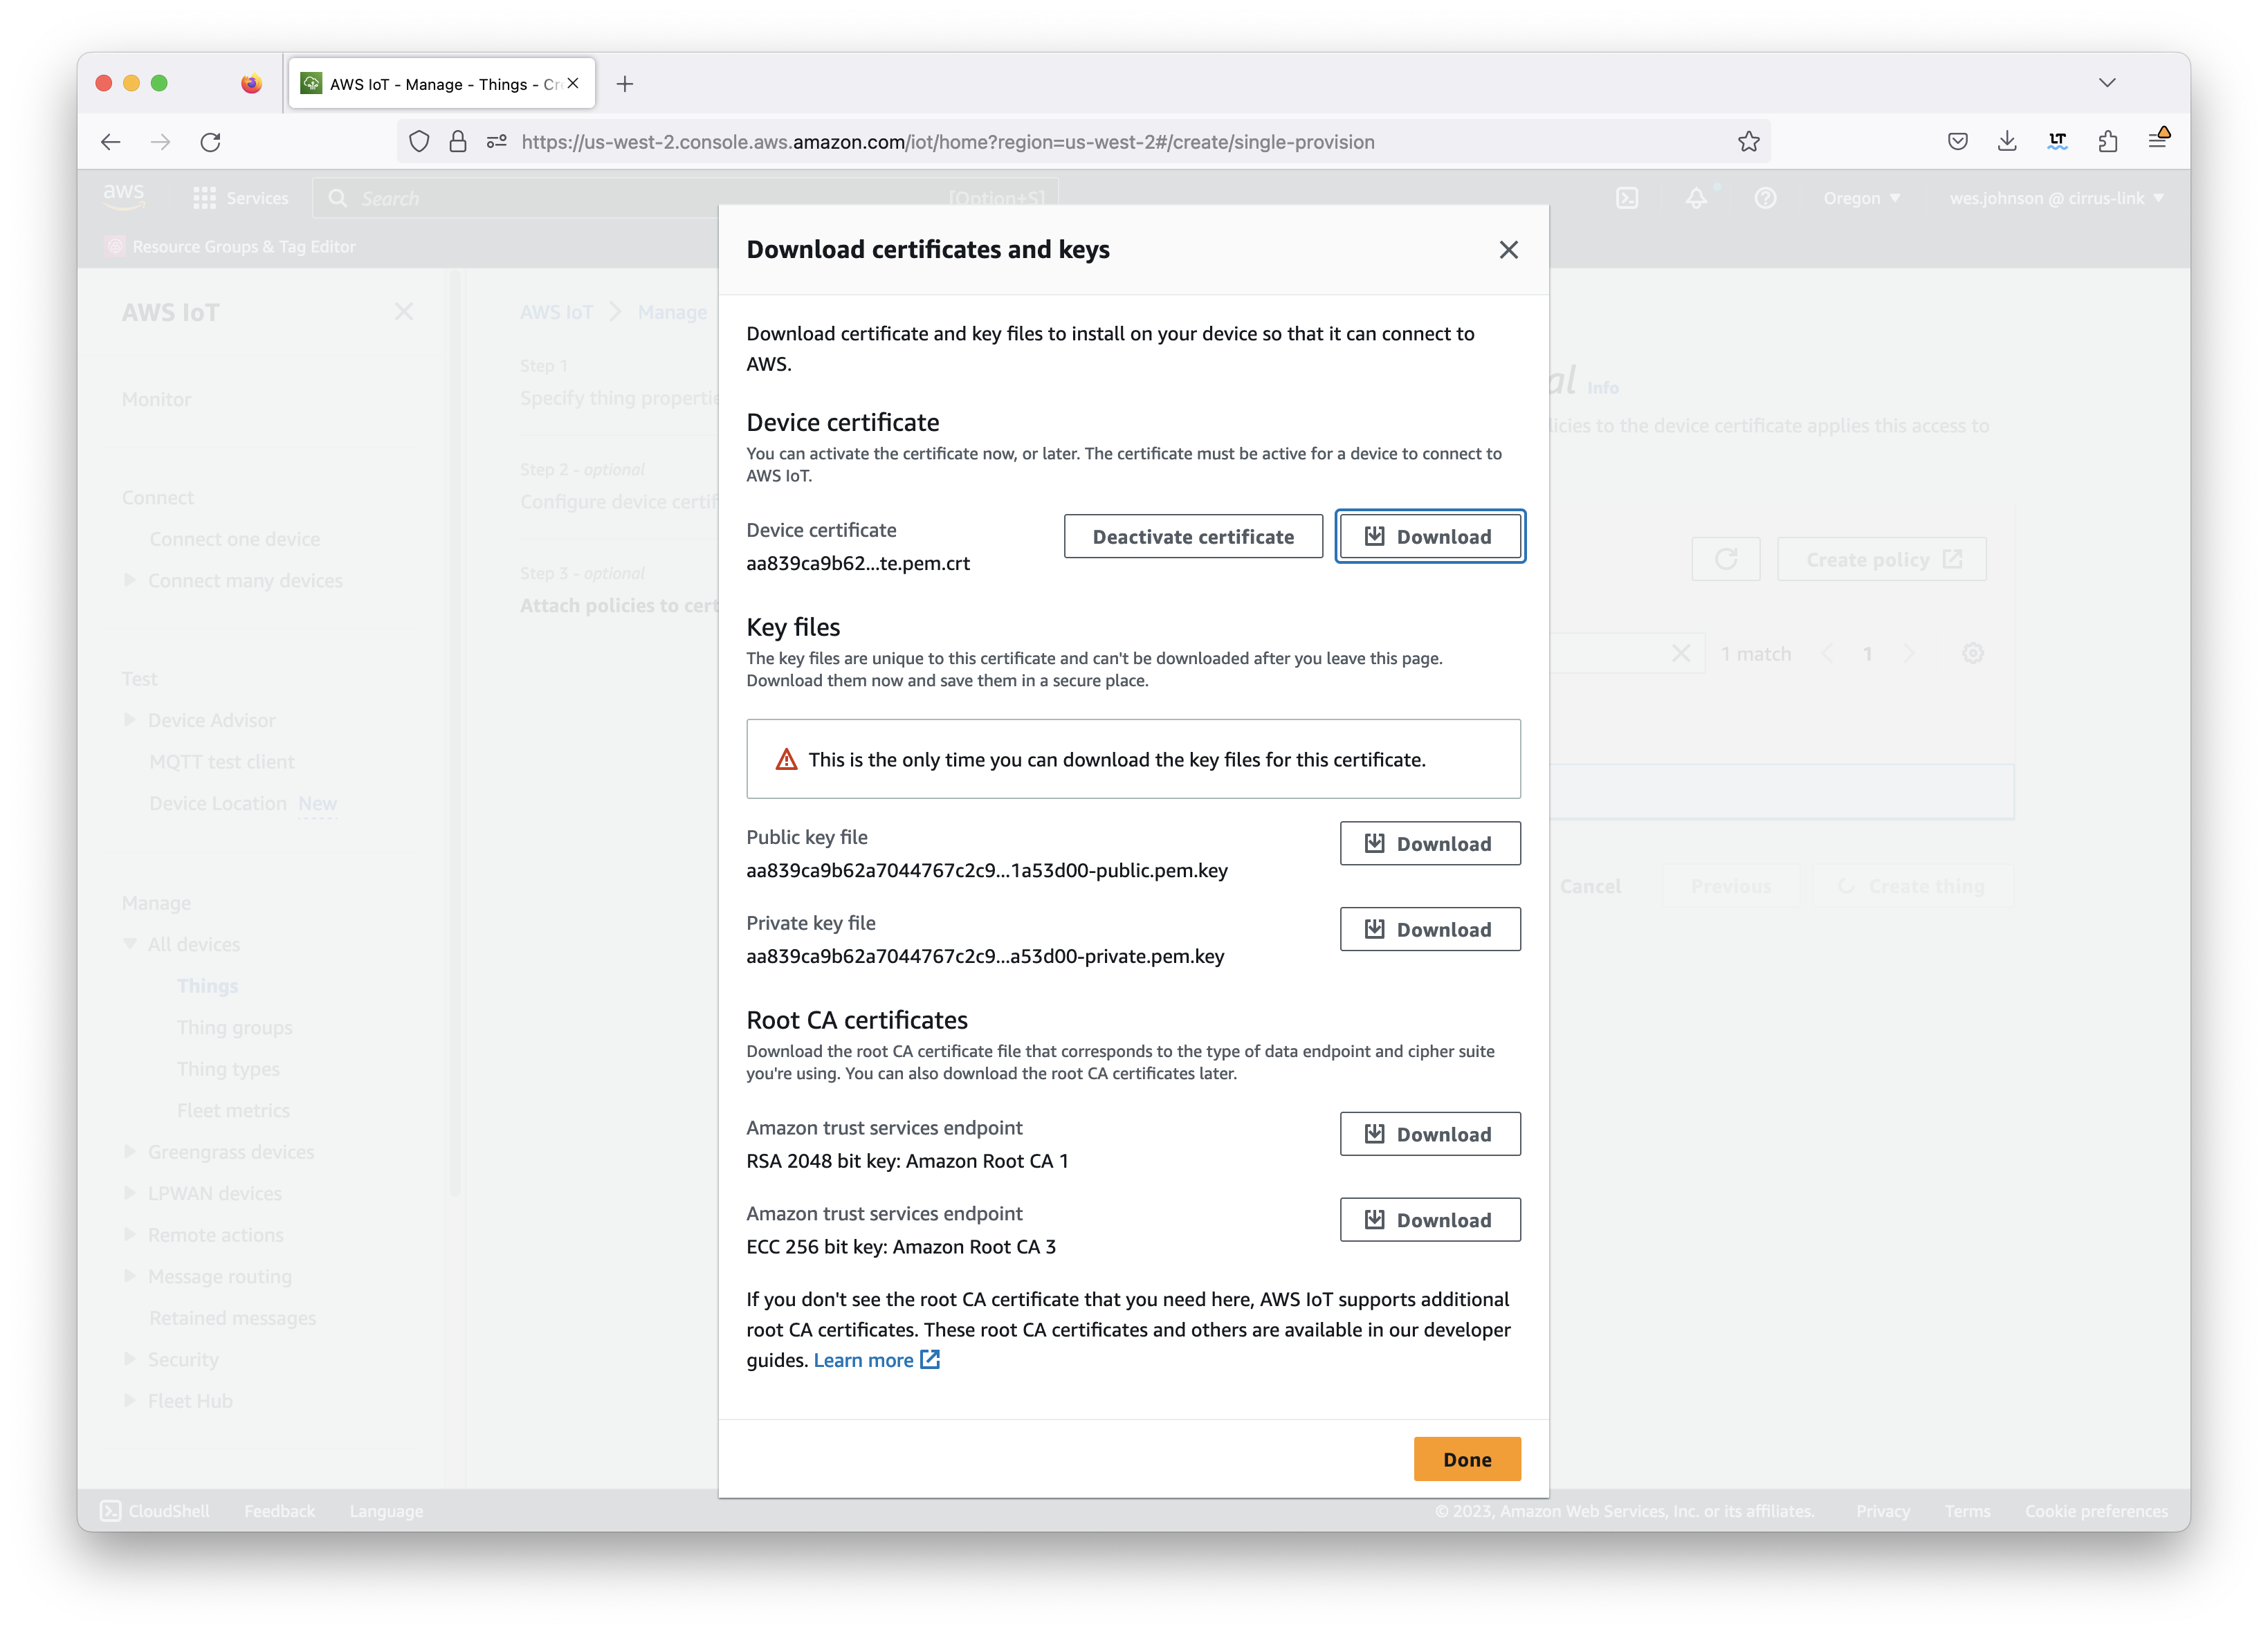Viewport: 2268px width, 1634px height.
Task: Open the Oregon region dropdown
Action: tap(1861, 198)
